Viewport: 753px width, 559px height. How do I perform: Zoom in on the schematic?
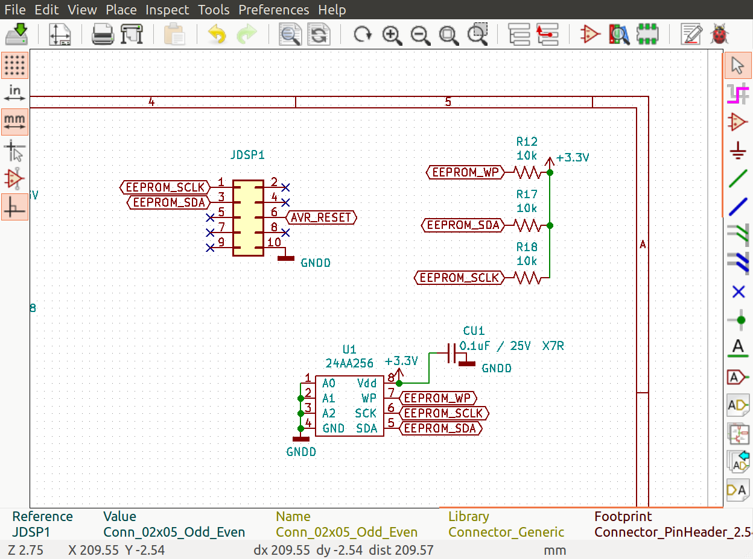pos(392,34)
